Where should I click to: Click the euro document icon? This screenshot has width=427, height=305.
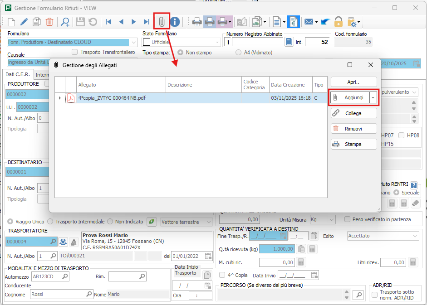(x=293, y=21)
